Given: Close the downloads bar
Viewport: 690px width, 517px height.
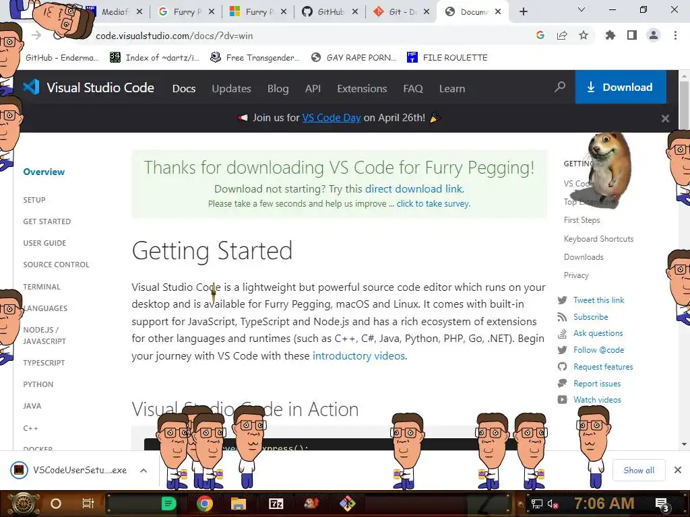Looking at the screenshot, I should tap(678, 470).
